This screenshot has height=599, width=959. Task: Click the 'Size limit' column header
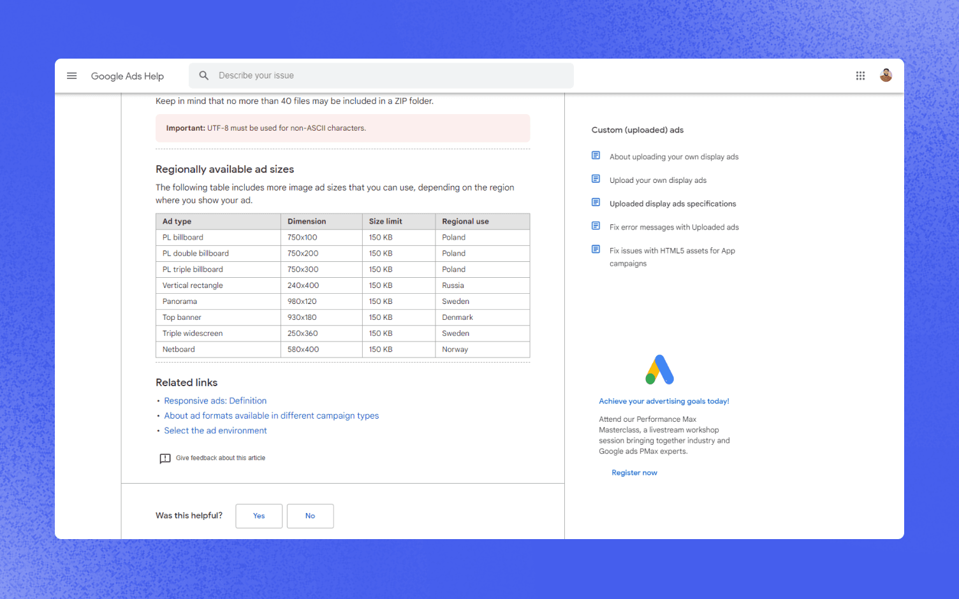399,222
